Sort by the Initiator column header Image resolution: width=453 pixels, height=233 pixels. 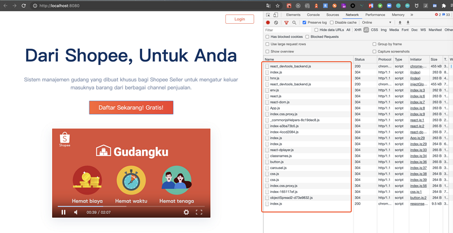pos(419,59)
